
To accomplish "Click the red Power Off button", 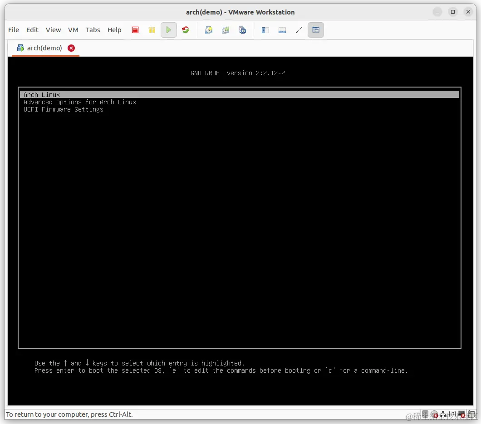I will coord(135,30).
